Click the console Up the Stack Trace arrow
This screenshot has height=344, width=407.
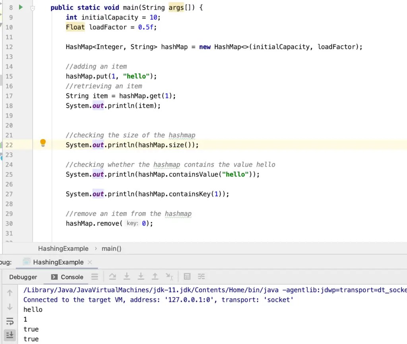pos(10,293)
